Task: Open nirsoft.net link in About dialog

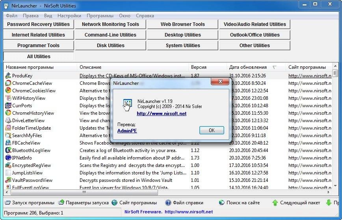Action: point(162,114)
